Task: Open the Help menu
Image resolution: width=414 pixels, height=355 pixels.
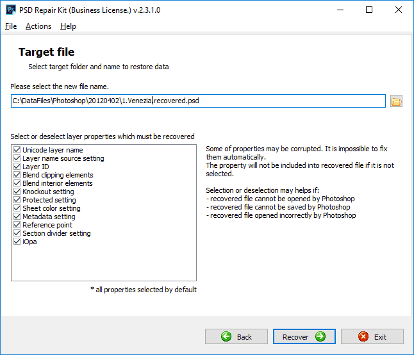Action: [68, 26]
